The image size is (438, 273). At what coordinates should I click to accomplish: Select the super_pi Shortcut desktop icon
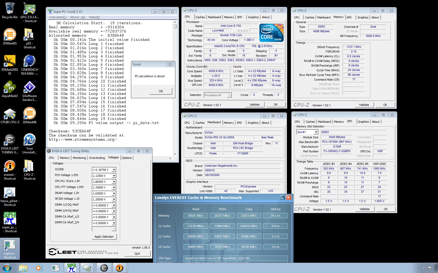(x=10, y=222)
